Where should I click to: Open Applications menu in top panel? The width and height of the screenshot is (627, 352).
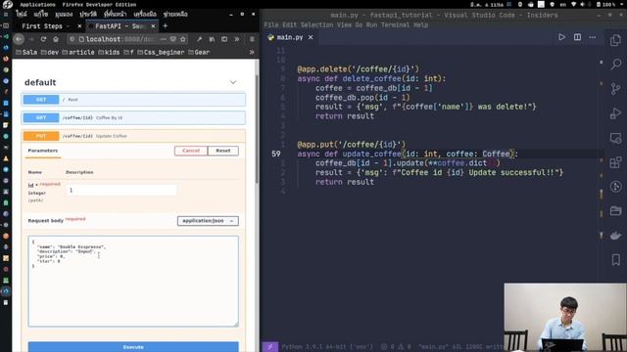pyautogui.click(x=37, y=4)
